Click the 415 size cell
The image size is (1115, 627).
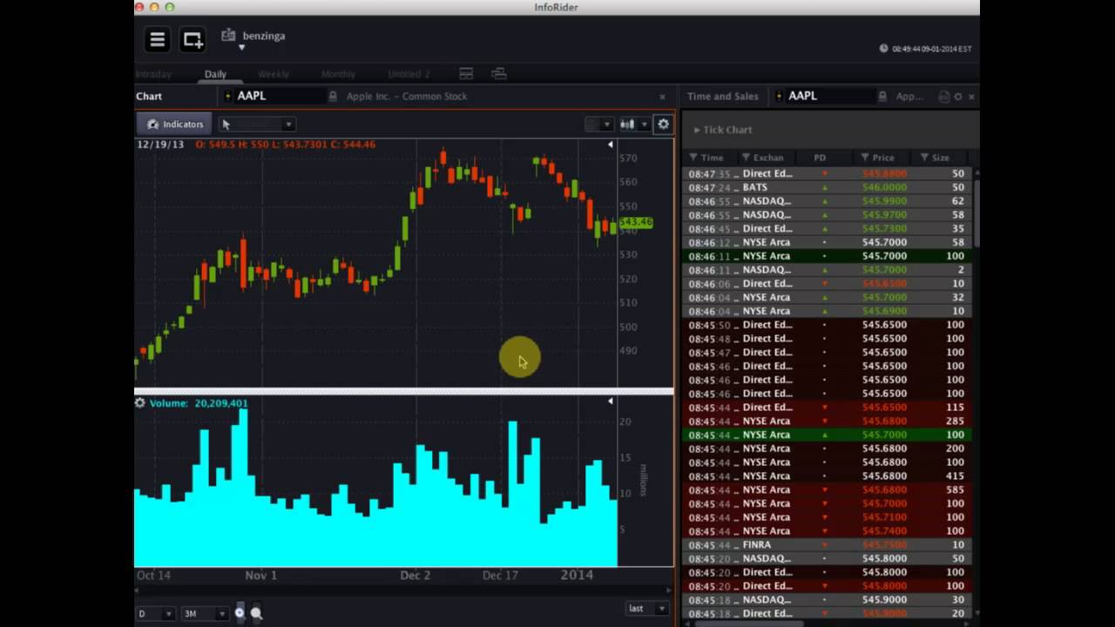click(x=955, y=476)
